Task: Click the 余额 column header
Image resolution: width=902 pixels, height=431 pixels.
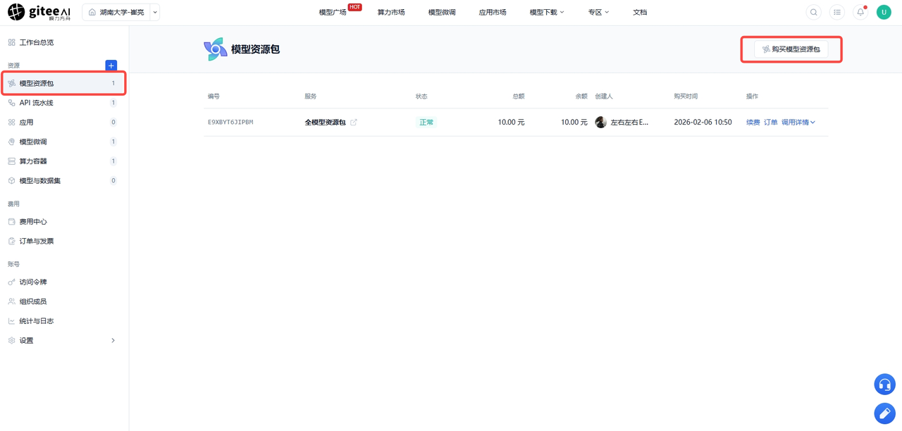Action: tap(581, 96)
